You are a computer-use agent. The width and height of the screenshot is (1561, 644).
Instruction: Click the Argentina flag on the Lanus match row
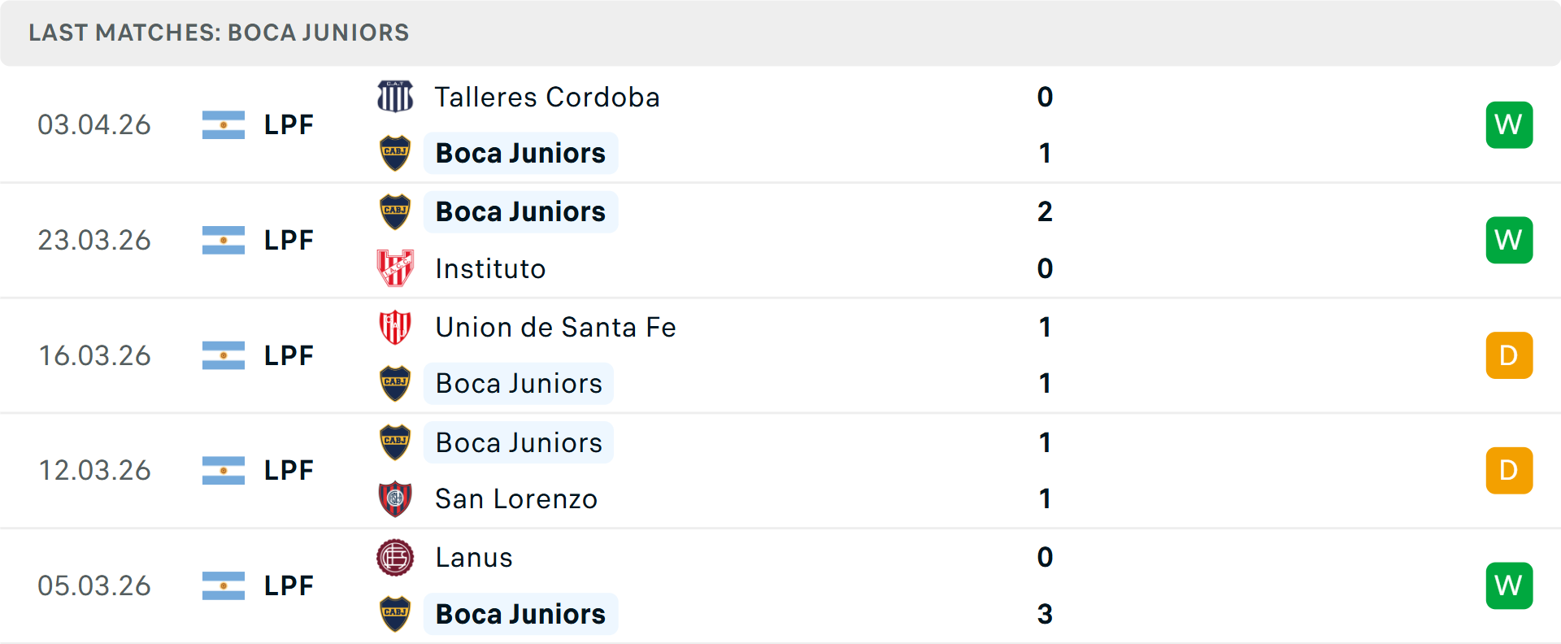click(x=224, y=585)
